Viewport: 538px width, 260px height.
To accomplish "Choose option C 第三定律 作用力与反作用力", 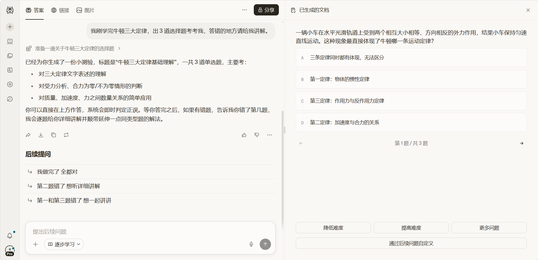I will 411,101.
